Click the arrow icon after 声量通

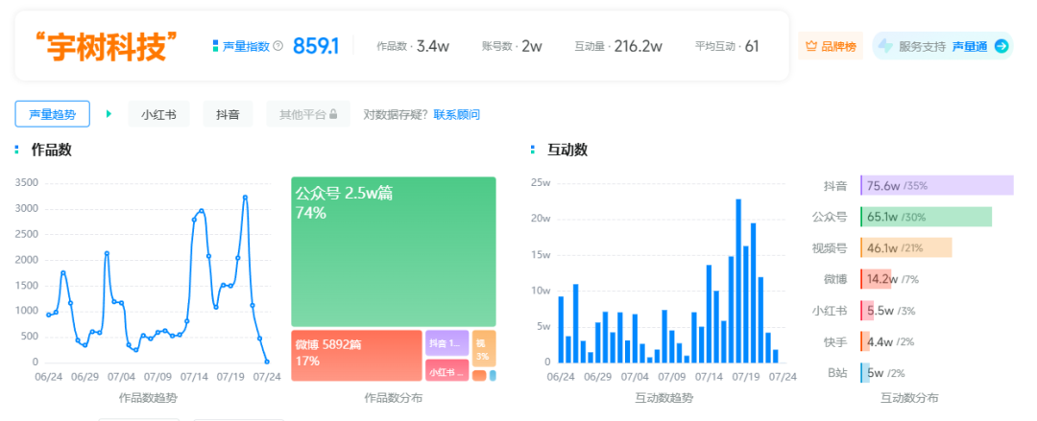[x=1001, y=46]
